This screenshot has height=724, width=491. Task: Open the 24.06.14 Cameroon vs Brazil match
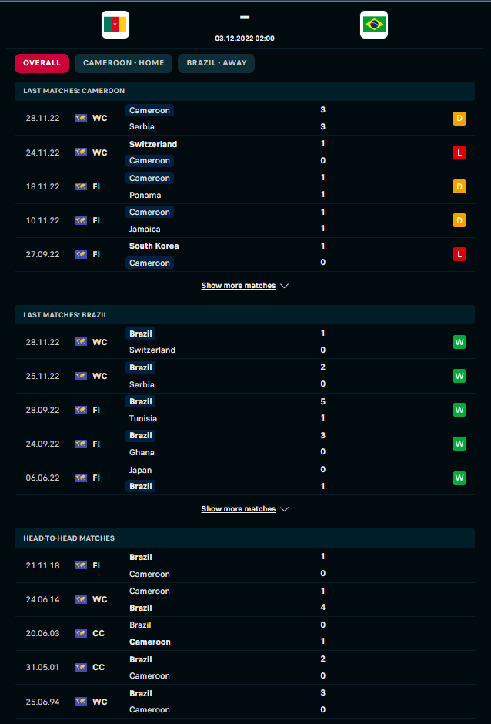(245, 599)
